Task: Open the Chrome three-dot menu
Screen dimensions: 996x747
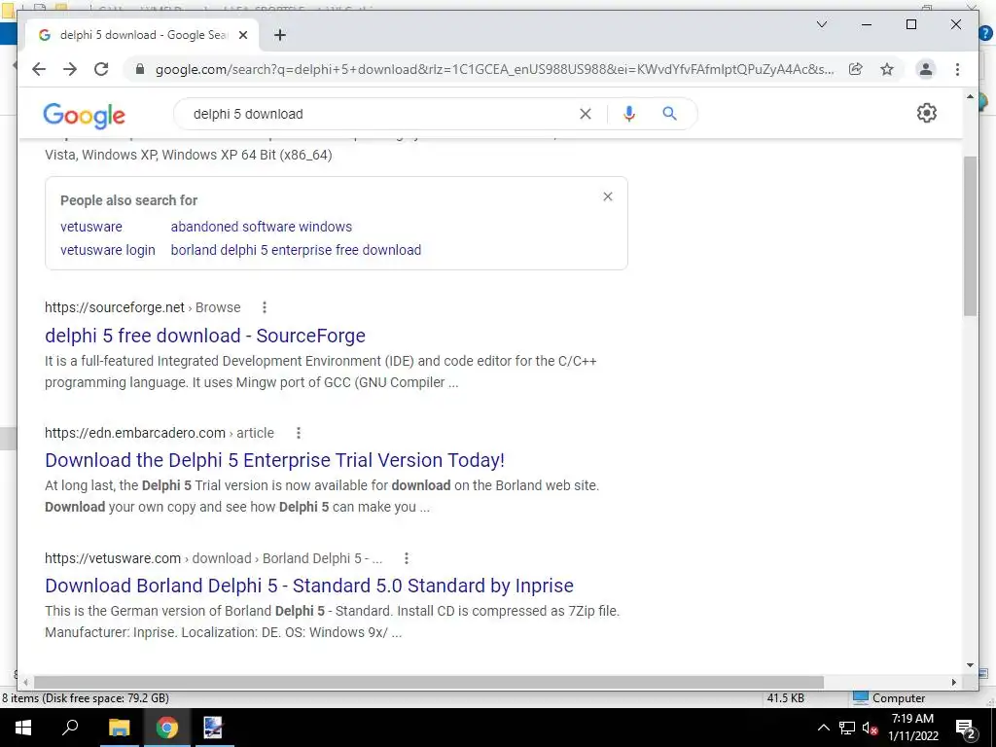Action: pyautogui.click(x=957, y=69)
